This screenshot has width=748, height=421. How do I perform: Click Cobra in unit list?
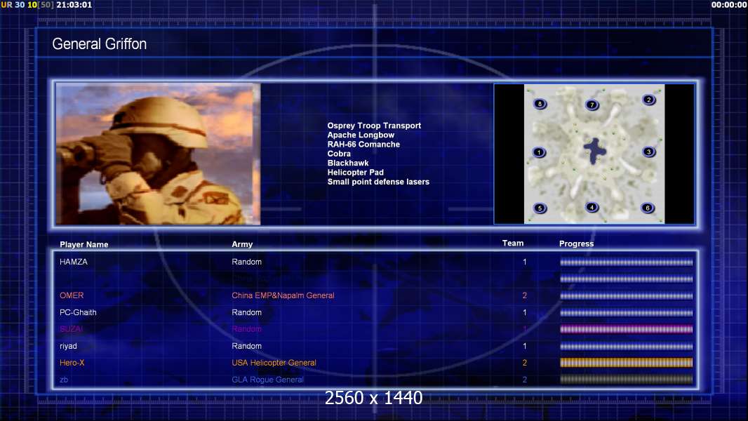point(339,154)
